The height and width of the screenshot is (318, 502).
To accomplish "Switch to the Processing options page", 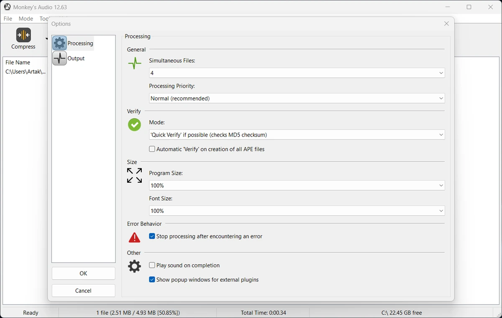I will pyautogui.click(x=73, y=43).
